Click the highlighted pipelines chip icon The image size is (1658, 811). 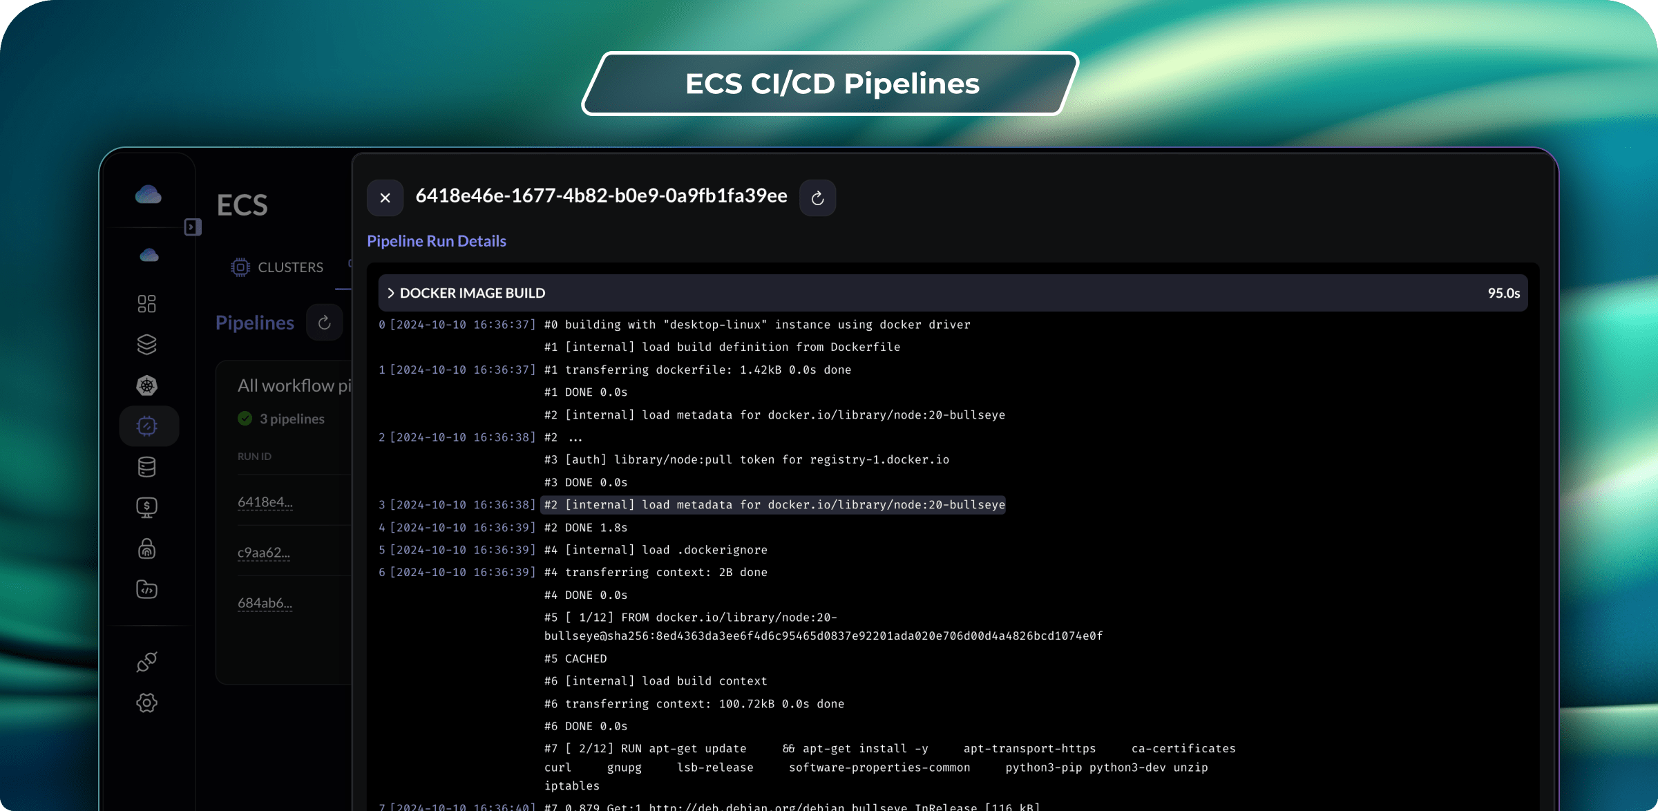click(149, 426)
